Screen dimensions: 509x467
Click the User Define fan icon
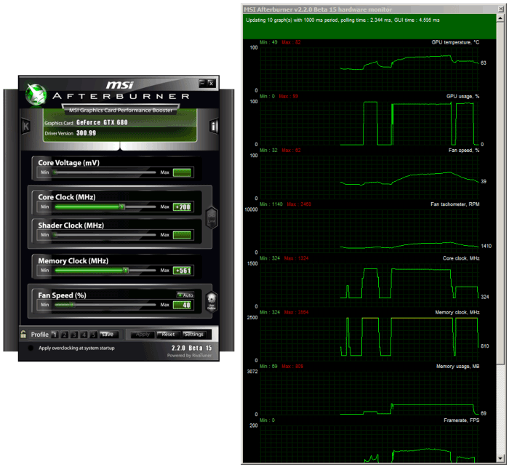(212, 301)
